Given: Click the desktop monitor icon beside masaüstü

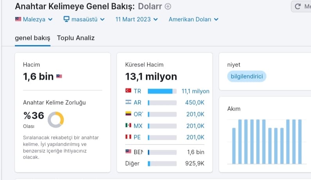Looking at the screenshot, I should point(66,19).
